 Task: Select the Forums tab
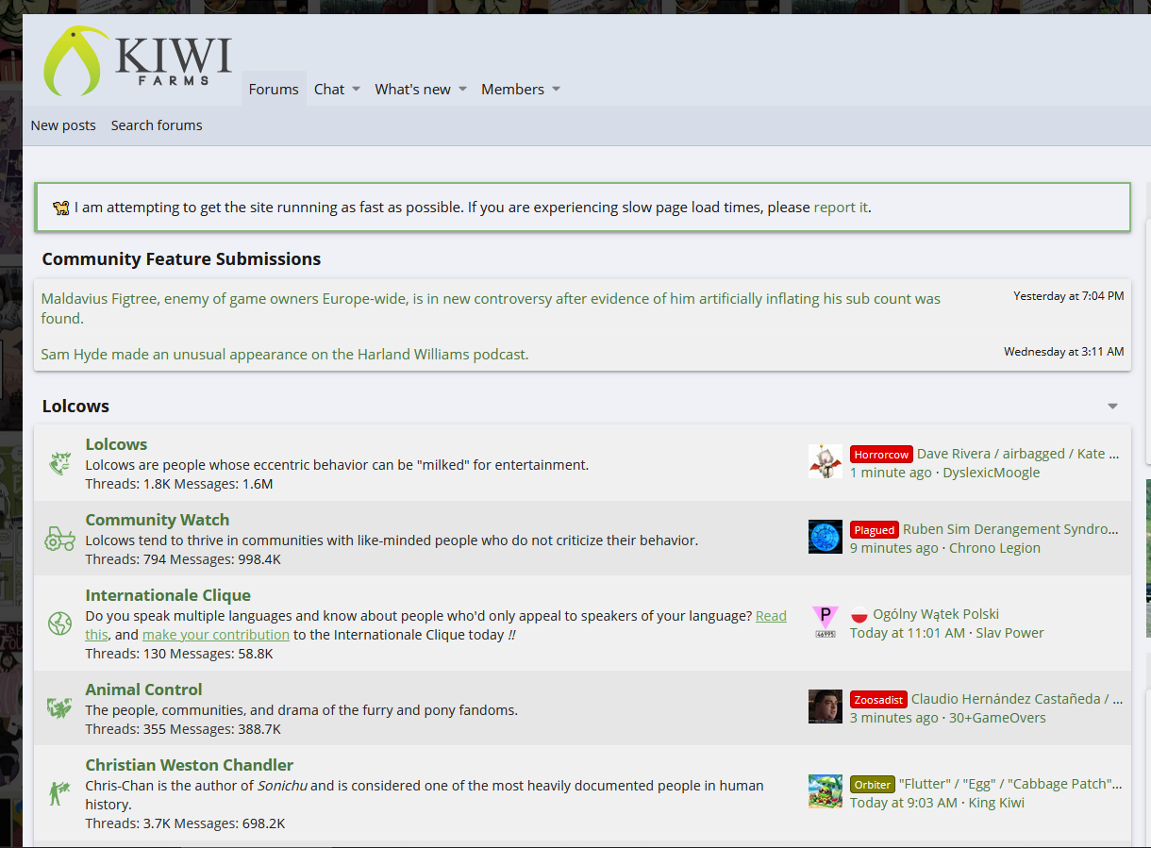point(274,89)
